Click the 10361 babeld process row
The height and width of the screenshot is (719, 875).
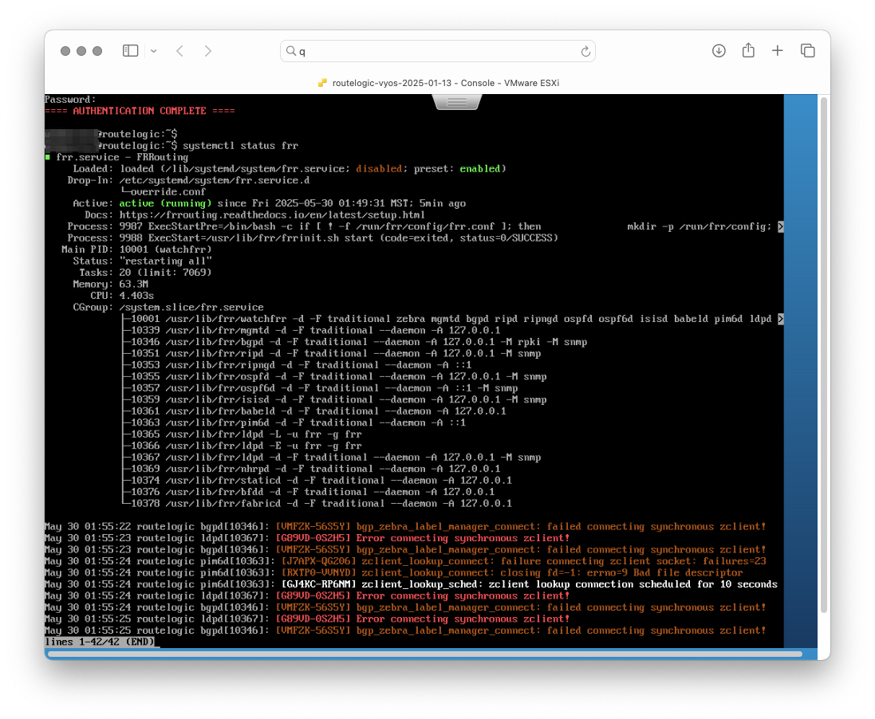point(318,411)
